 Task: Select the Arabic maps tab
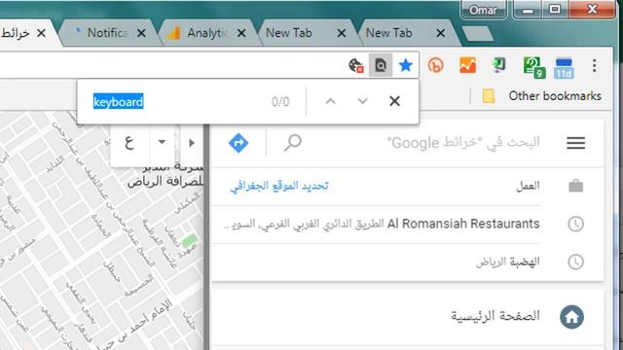16,33
